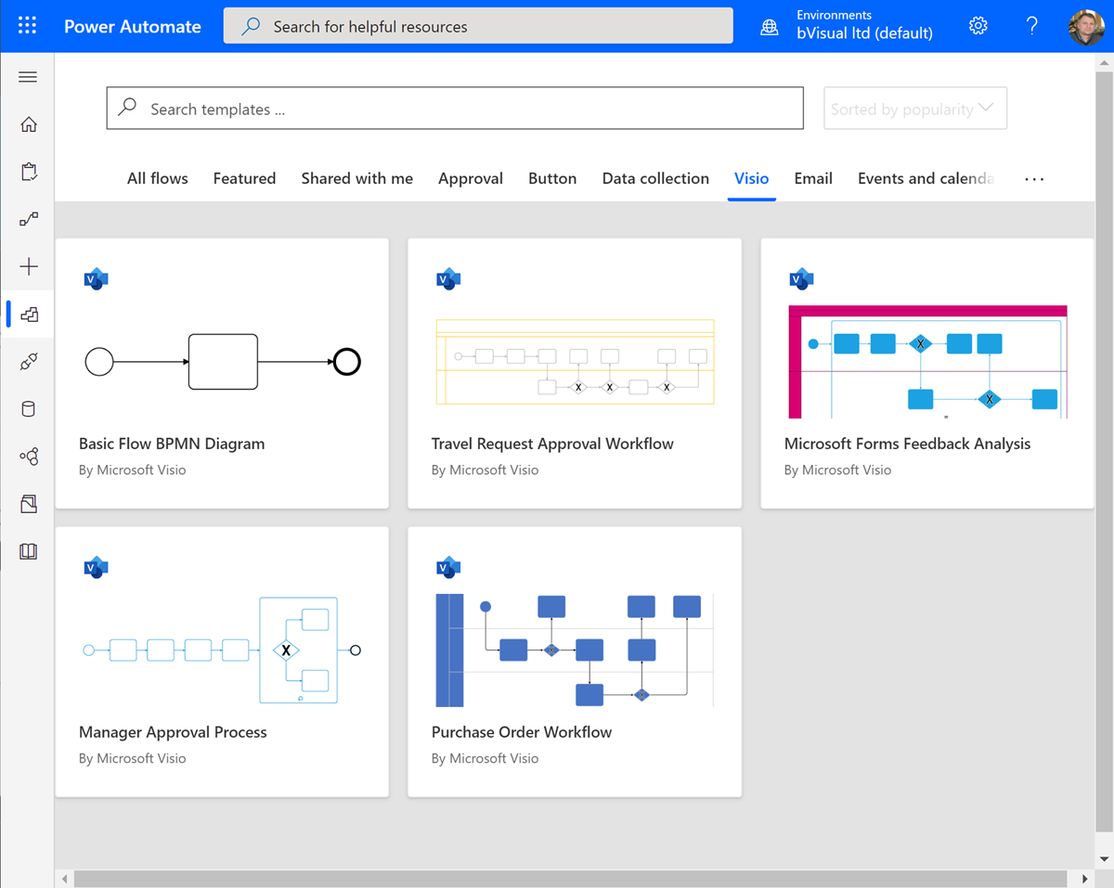Switch to the Email templates tab
The width and height of the screenshot is (1114, 888).
pos(812,178)
